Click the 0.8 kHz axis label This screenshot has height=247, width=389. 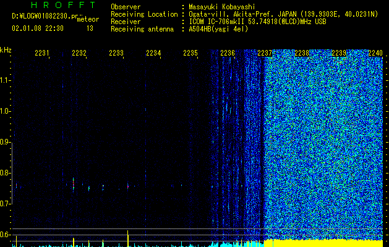click(x=5, y=173)
